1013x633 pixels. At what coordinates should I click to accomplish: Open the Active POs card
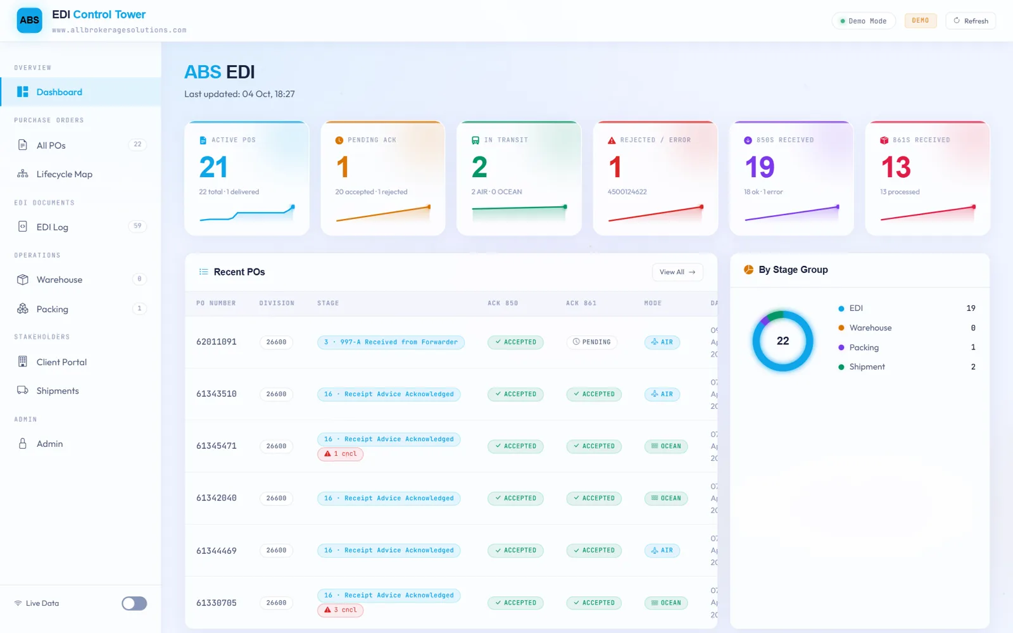tap(247, 178)
